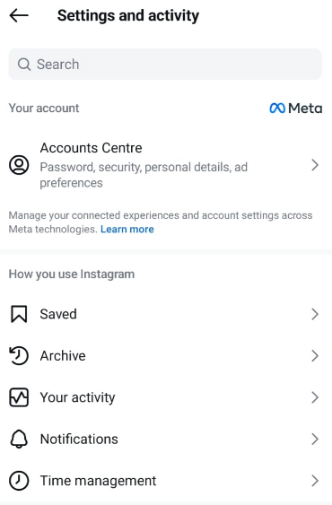This screenshot has width=332, height=505.
Task: Expand Accounts Centre via its chevron
Action: pos(315,165)
